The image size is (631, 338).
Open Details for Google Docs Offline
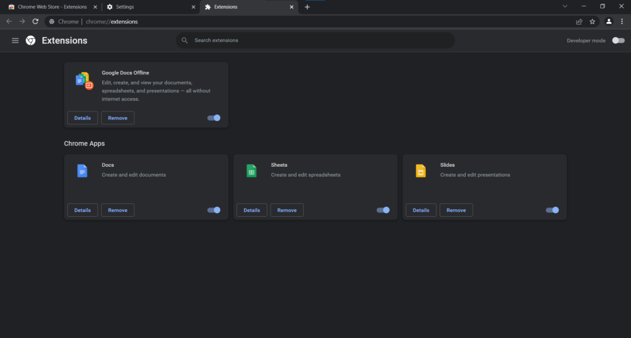pyautogui.click(x=83, y=118)
